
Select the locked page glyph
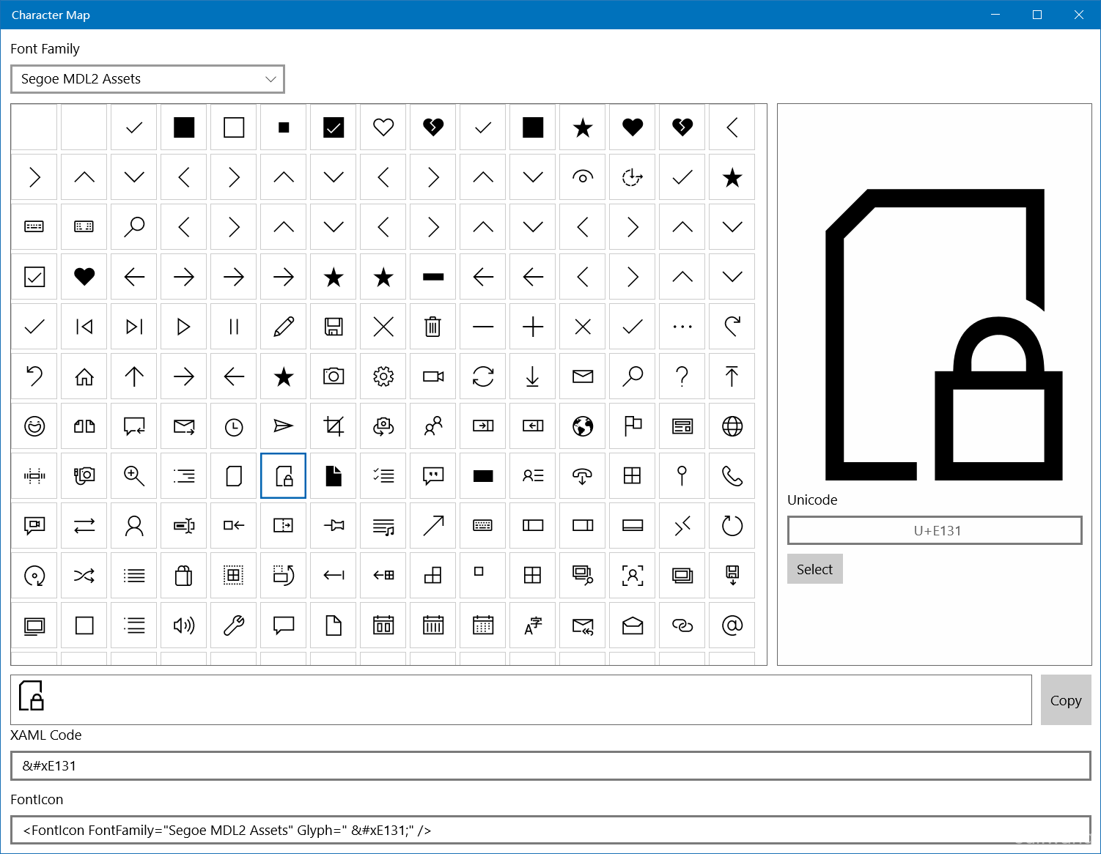click(x=284, y=476)
